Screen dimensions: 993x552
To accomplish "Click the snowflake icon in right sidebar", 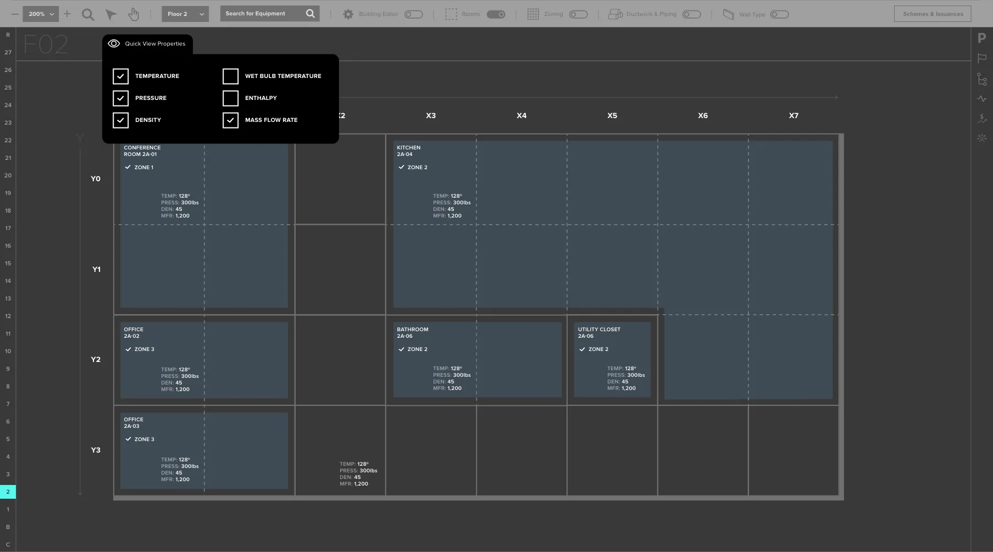I will coord(982,138).
